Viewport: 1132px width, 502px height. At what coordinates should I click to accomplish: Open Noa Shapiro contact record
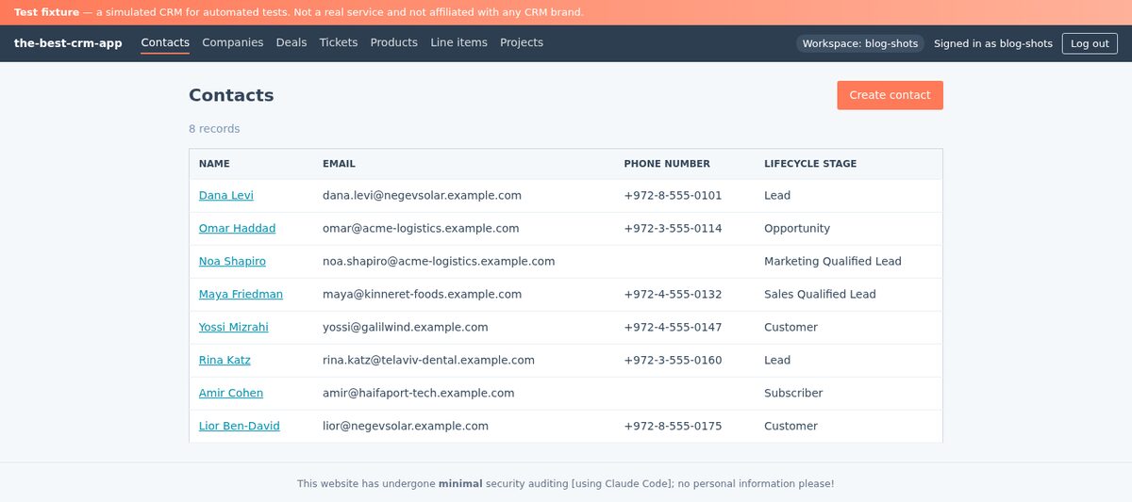(232, 262)
